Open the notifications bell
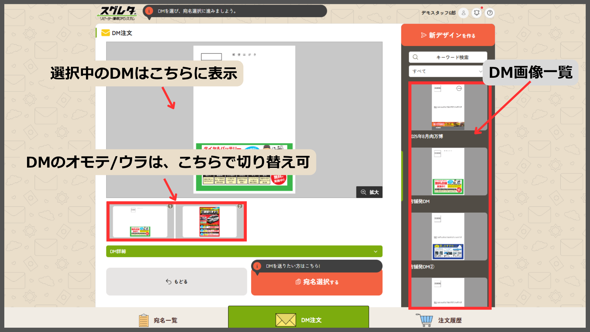This screenshot has height=332, width=590. [477, 13]
